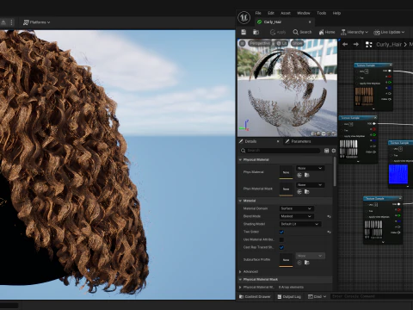Screen dimensions: 413x310
Task: Open the Hierarchy dropdown
Action: [354, 32]
